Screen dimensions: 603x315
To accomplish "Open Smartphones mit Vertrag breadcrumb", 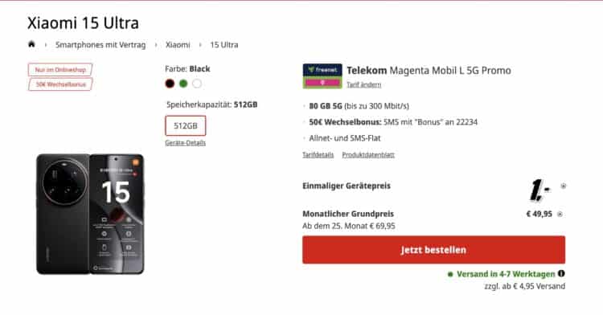I will pyautogui.click(x=100, y=45).
